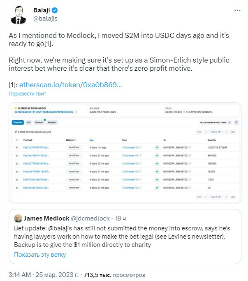Click the copy icon beside the holder address
248x281 pixels.
[76, 112]
